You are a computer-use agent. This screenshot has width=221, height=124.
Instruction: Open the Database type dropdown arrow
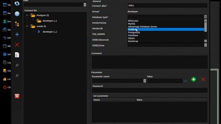205,17
